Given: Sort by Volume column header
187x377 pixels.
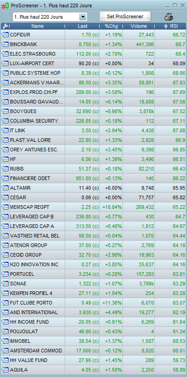Looking at the screenshot, I should 139,26.
